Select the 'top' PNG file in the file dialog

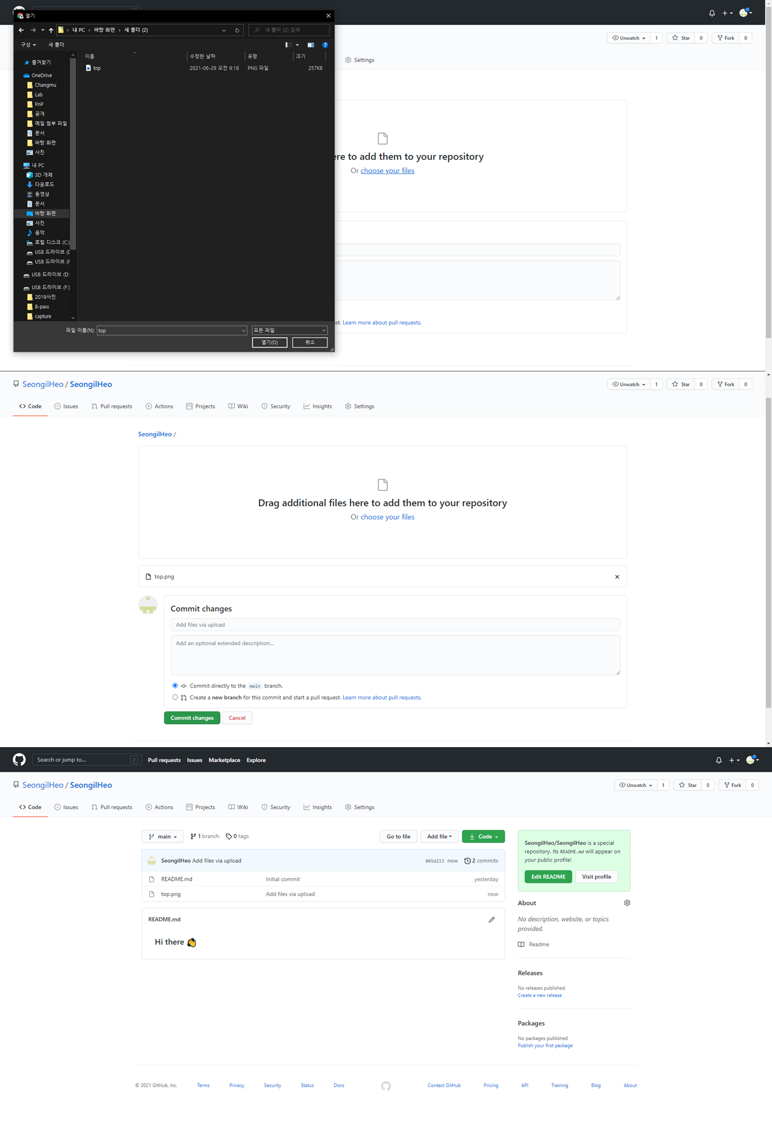click(96, 68)
